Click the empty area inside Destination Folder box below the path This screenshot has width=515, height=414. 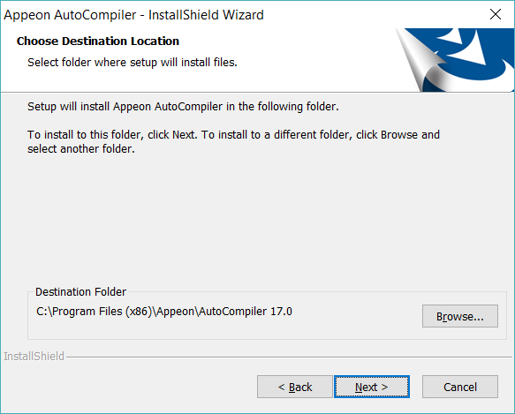click(x=223, y=329)
